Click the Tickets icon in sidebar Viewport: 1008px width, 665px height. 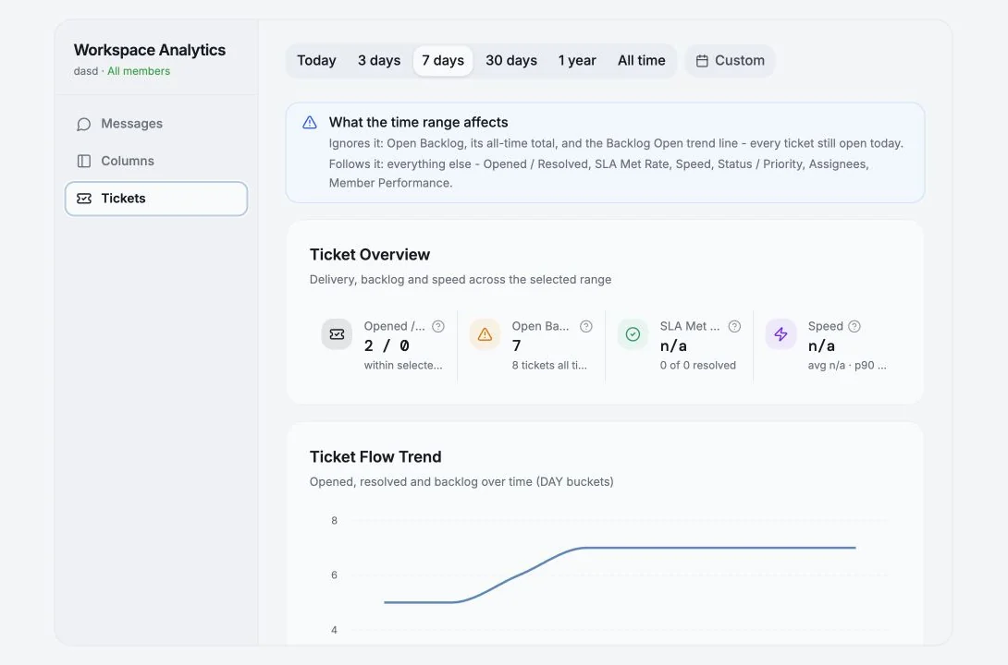(83, 199)
